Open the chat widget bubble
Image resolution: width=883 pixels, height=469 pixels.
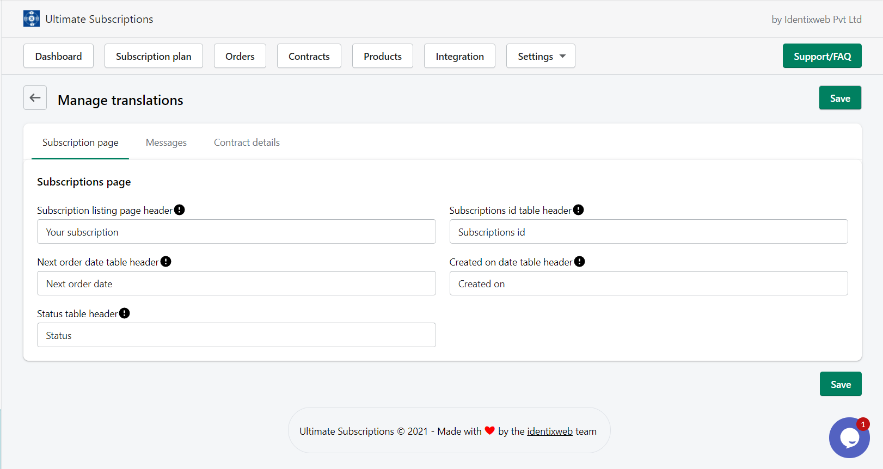[849, 437]
